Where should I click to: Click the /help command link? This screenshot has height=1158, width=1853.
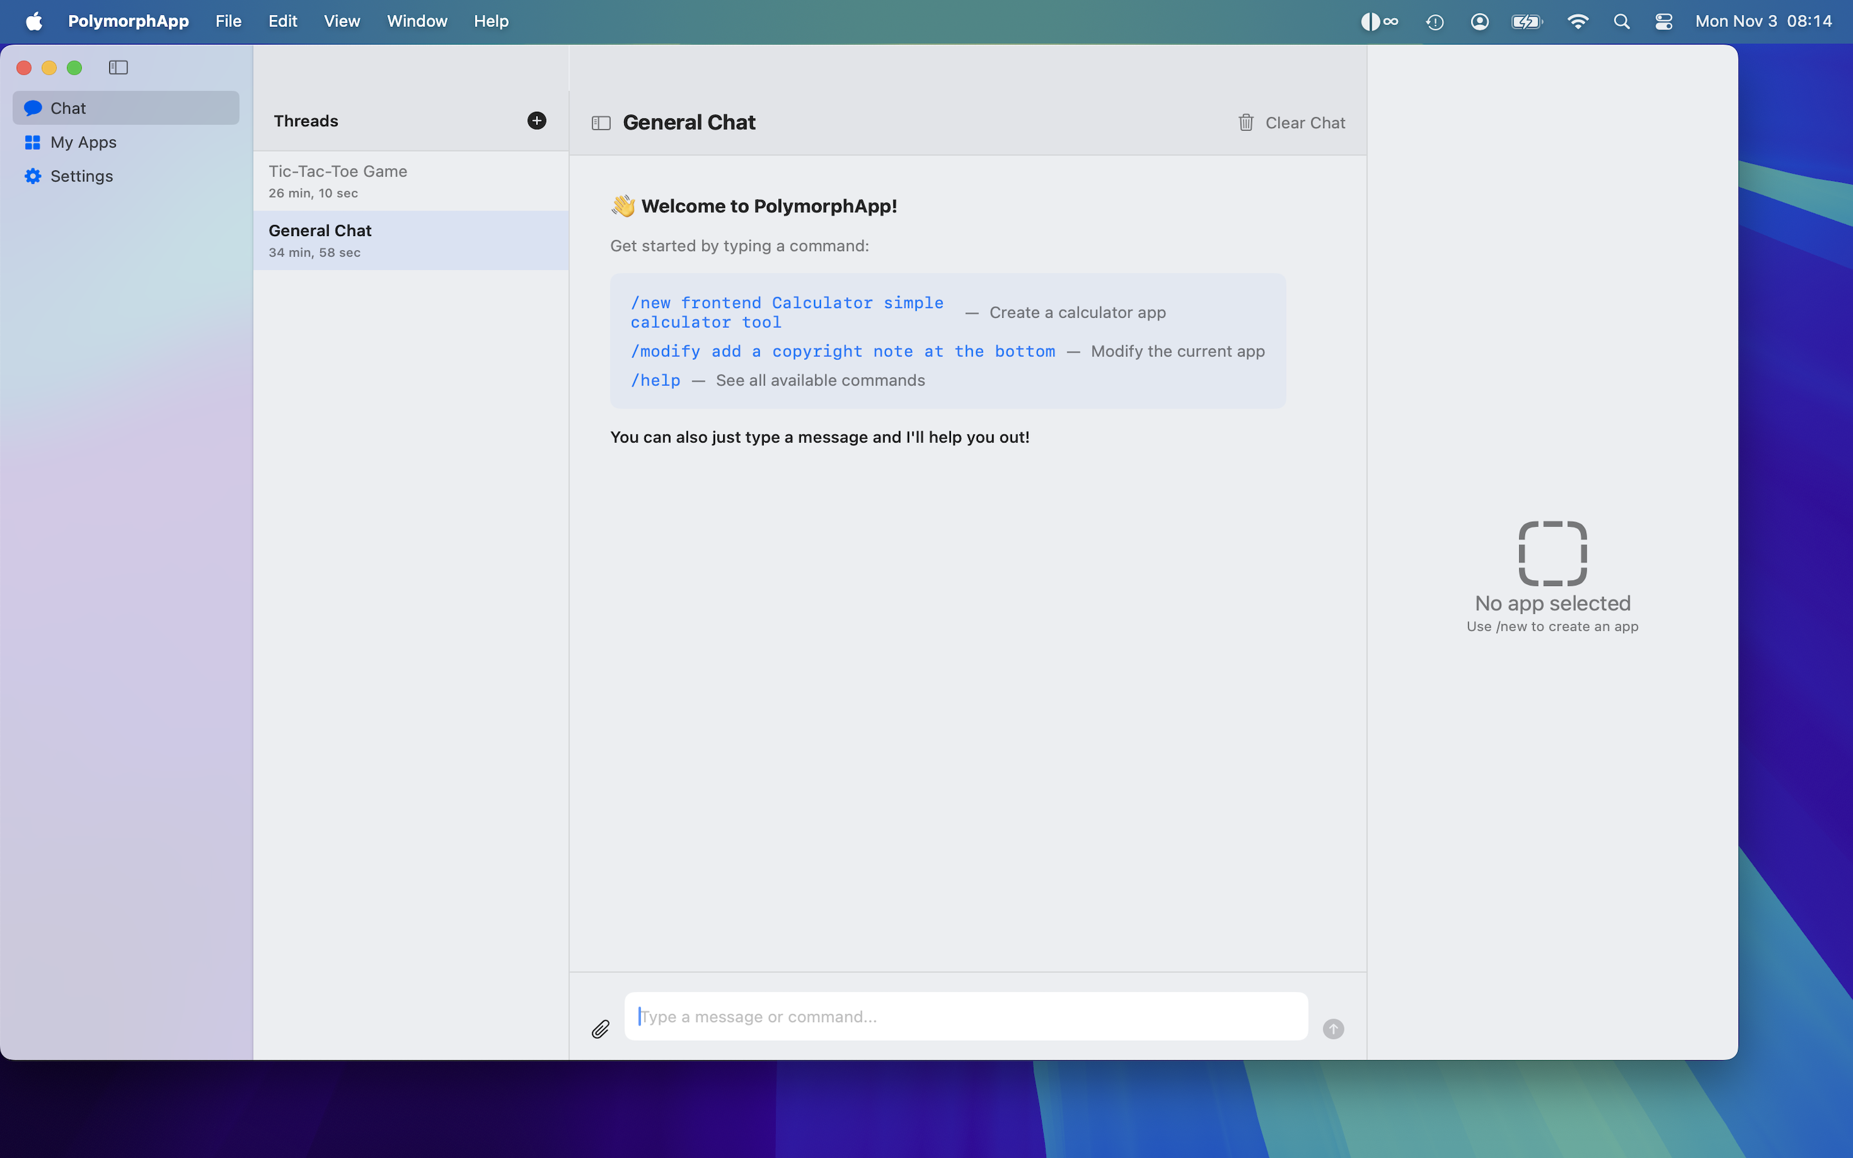point(656,381)
